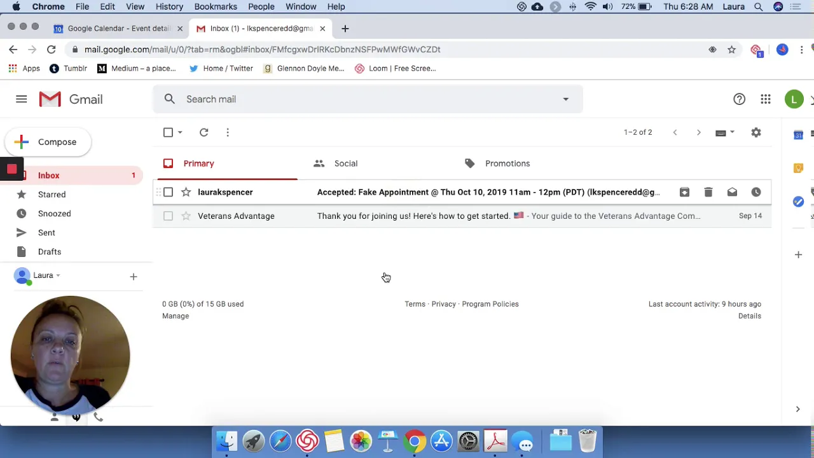Select the laurakspencer email checkbox
The width and height of the screenshot is (814, 458).
click(x=168, y=192)
